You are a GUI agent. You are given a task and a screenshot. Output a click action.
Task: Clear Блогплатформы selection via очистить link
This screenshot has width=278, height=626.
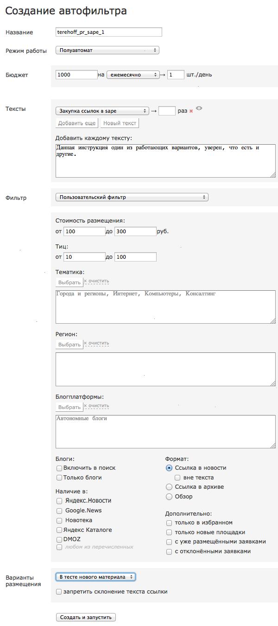[x=96, y=406]
